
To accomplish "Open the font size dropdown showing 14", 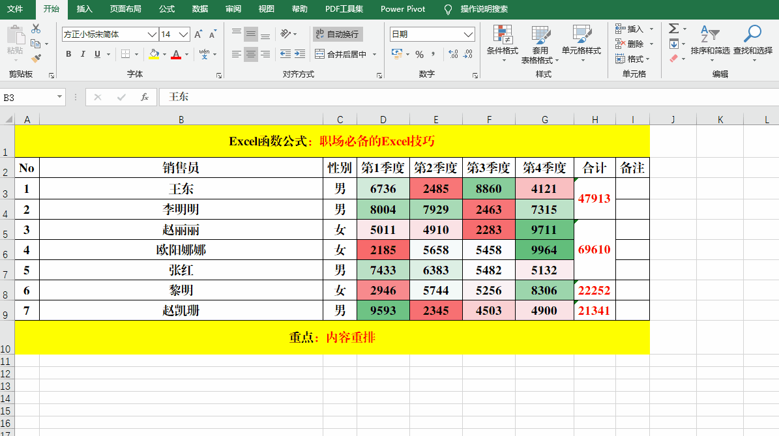I will [174, 34].
